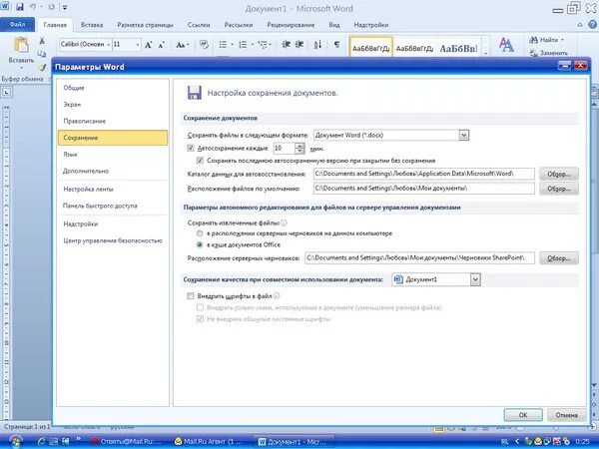This screenshot has height=449, width=599.
Task: Select server drafts location radio button
Action: [x=200, y=233]
